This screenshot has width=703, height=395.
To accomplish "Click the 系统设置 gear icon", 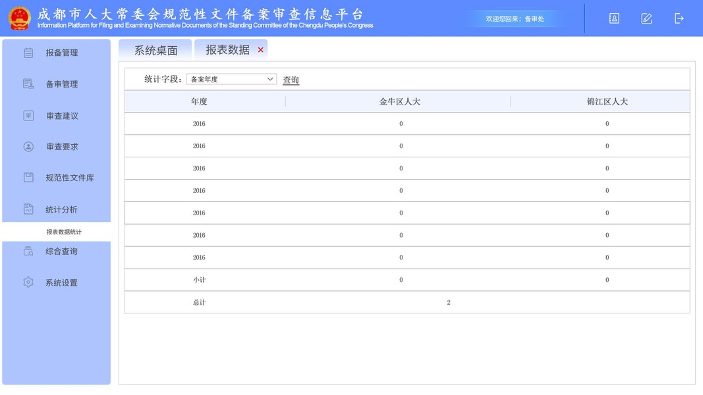I will 28,282.
